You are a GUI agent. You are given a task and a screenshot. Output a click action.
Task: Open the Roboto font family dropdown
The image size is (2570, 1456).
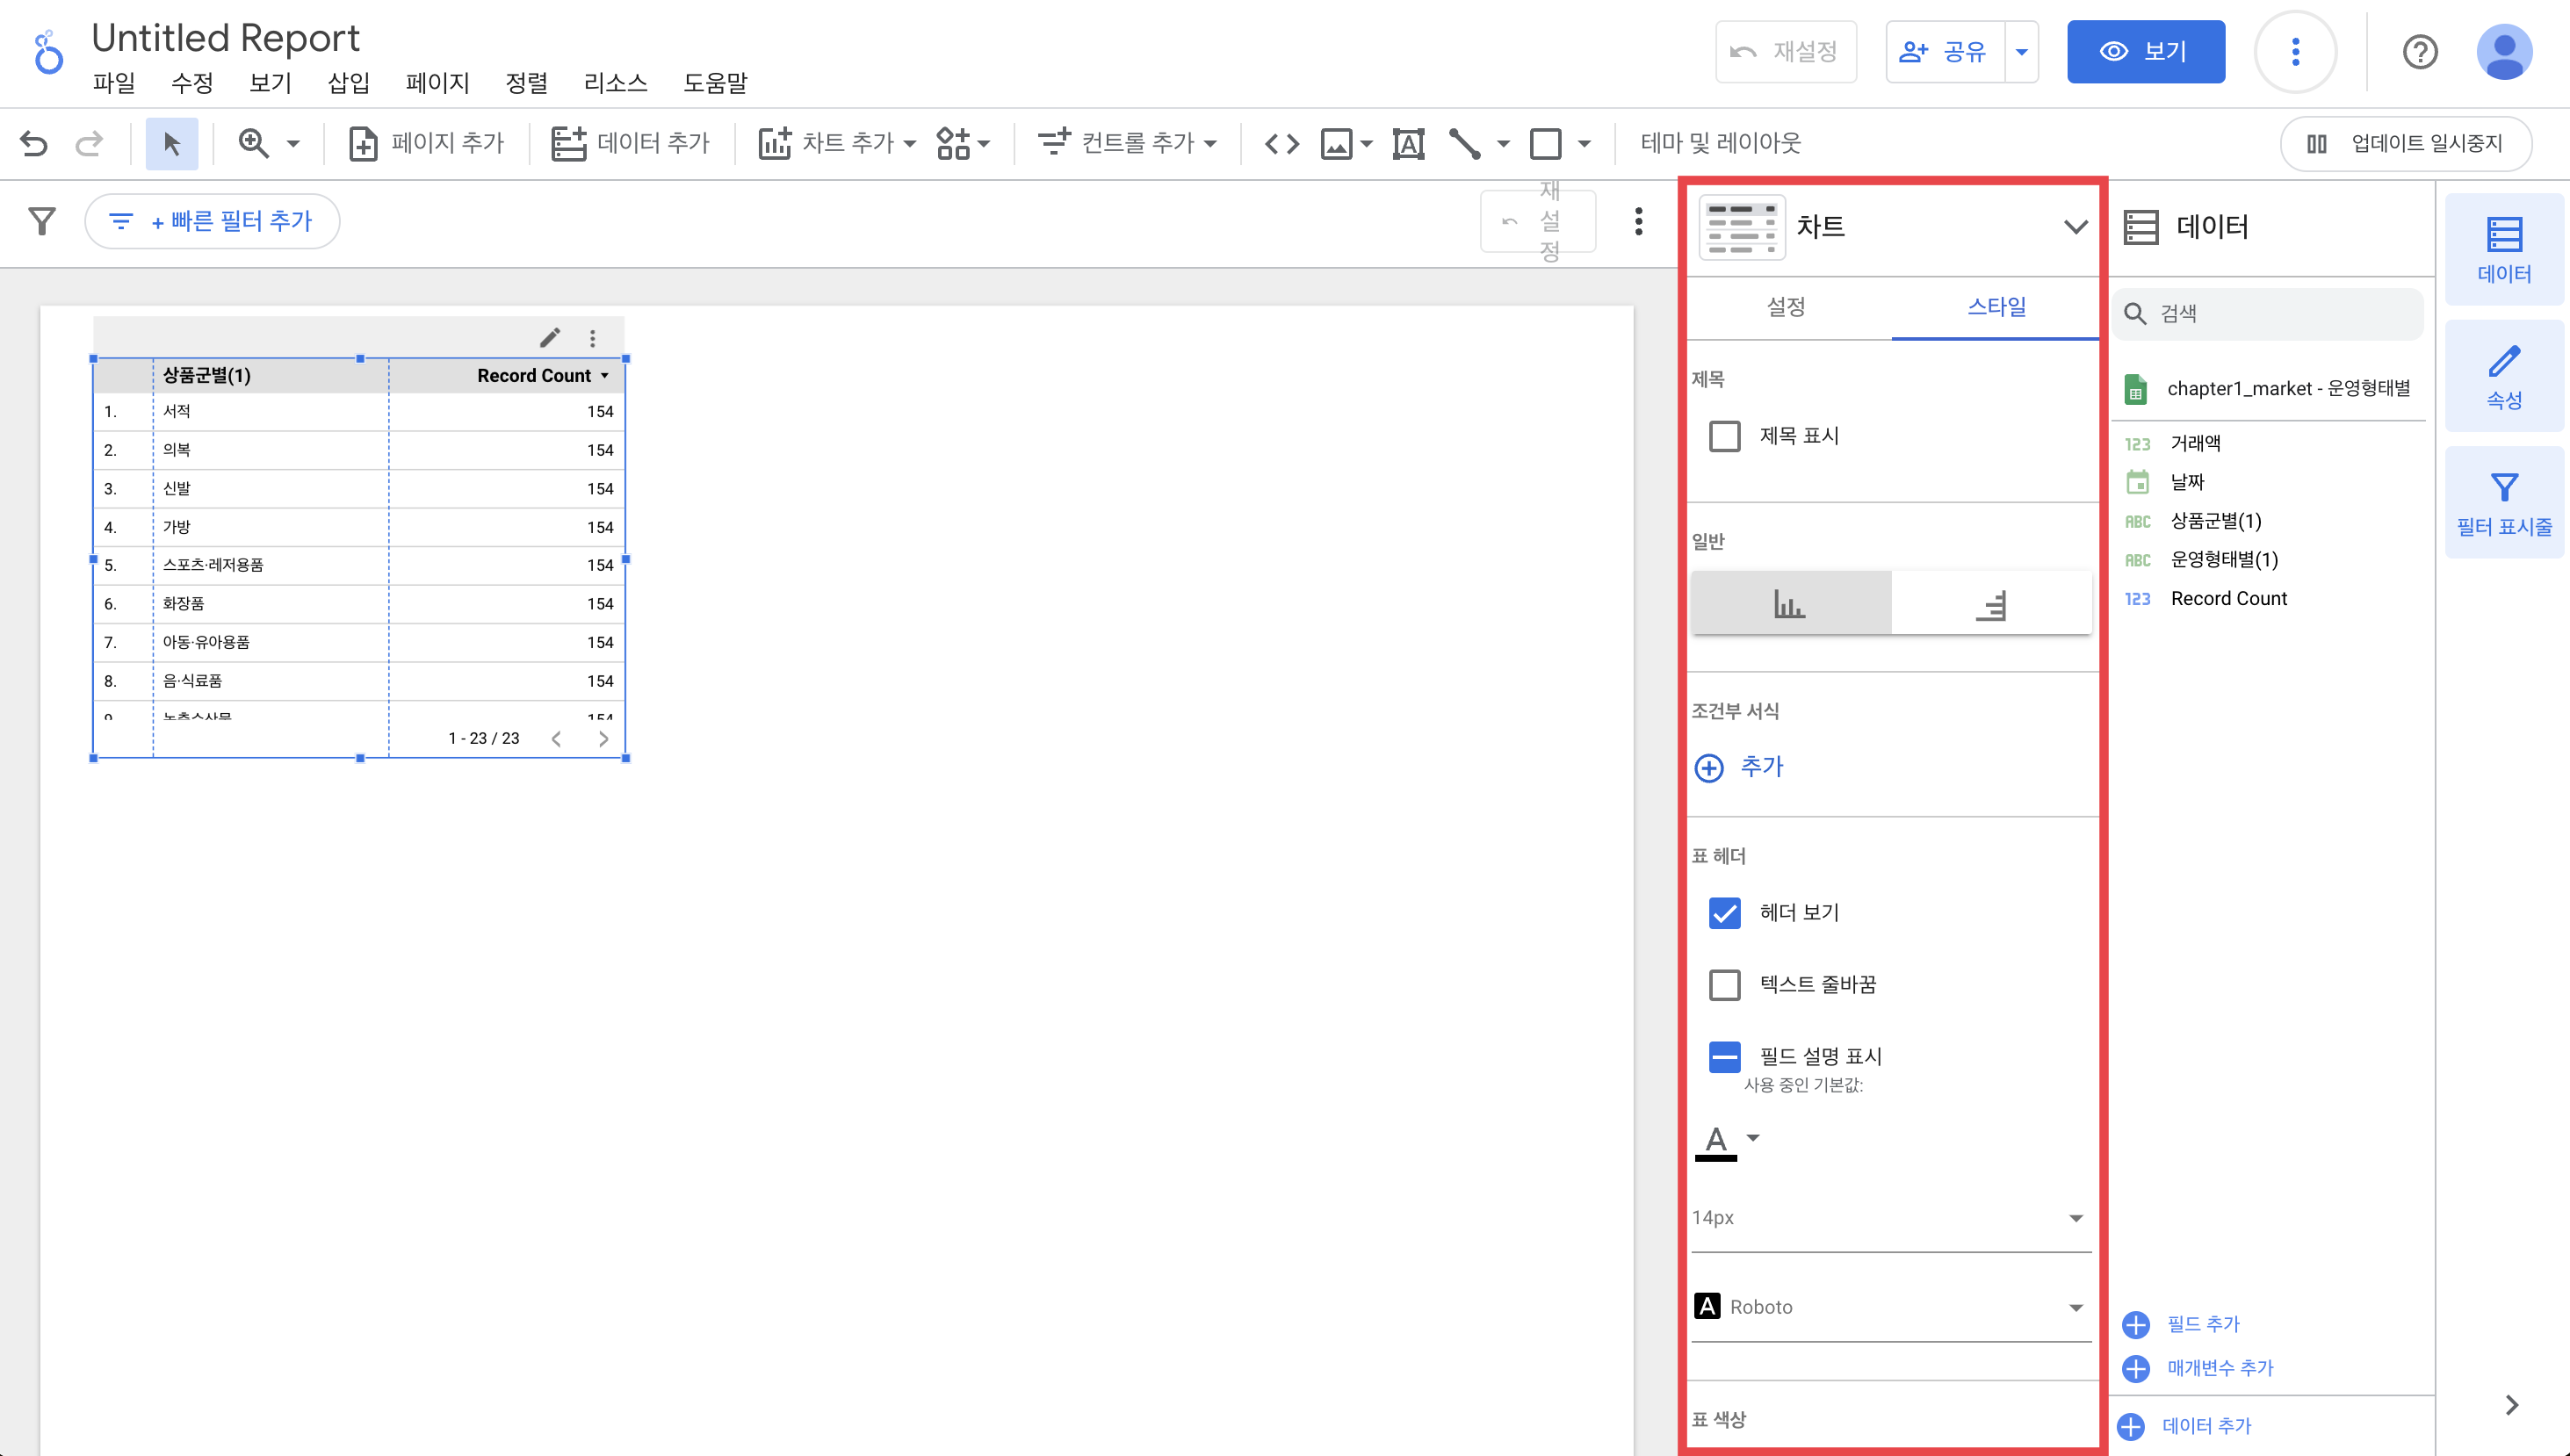tap(1890, 1307)
